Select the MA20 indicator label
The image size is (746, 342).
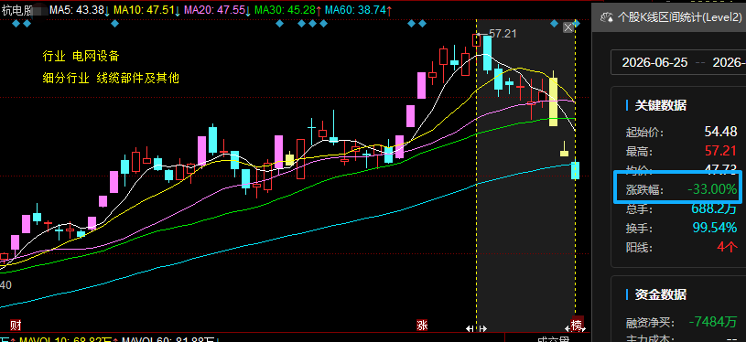point(217,9)
